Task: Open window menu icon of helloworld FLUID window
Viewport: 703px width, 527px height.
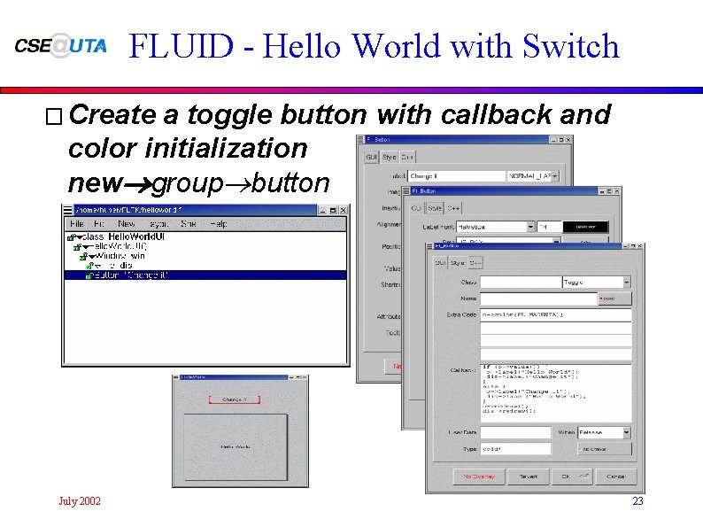Action: tap(67, 210)
